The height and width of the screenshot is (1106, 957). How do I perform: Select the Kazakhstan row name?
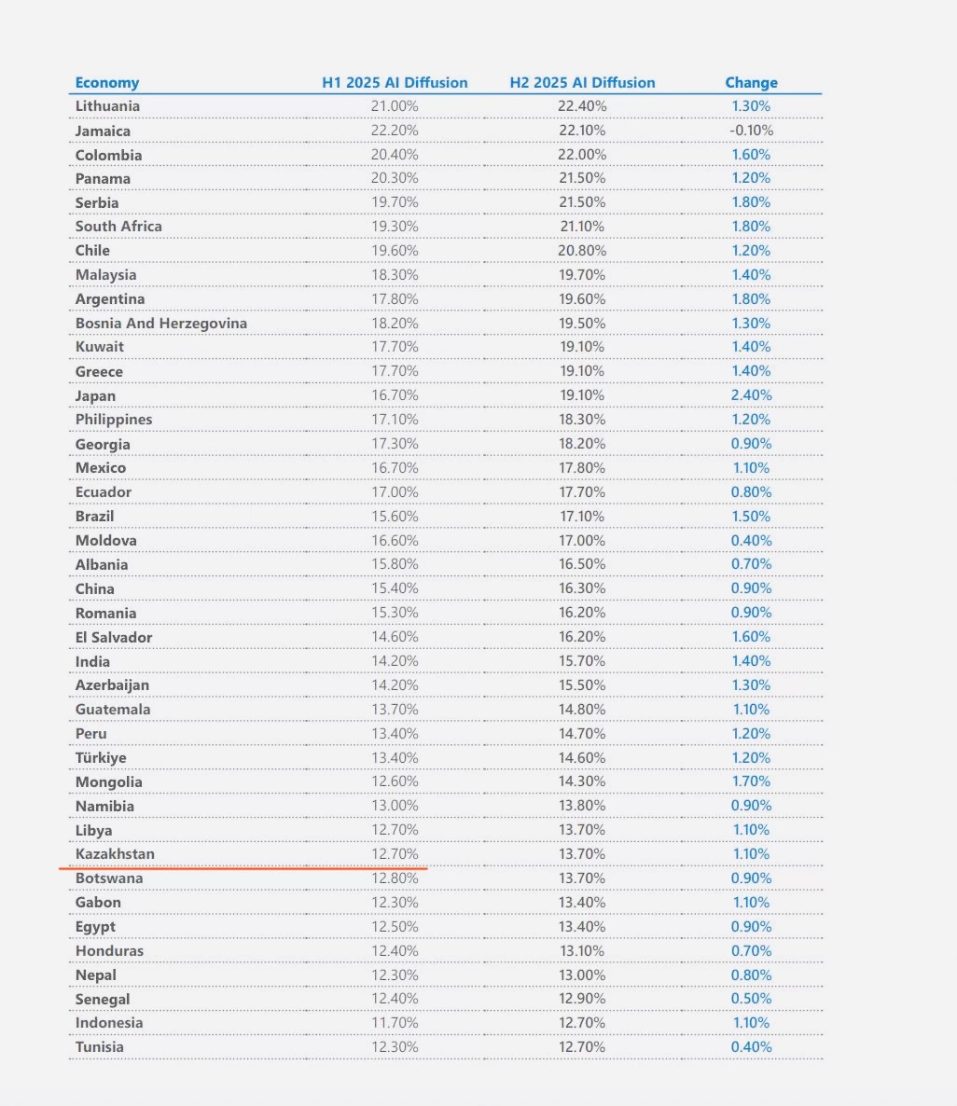coord(115,854)
